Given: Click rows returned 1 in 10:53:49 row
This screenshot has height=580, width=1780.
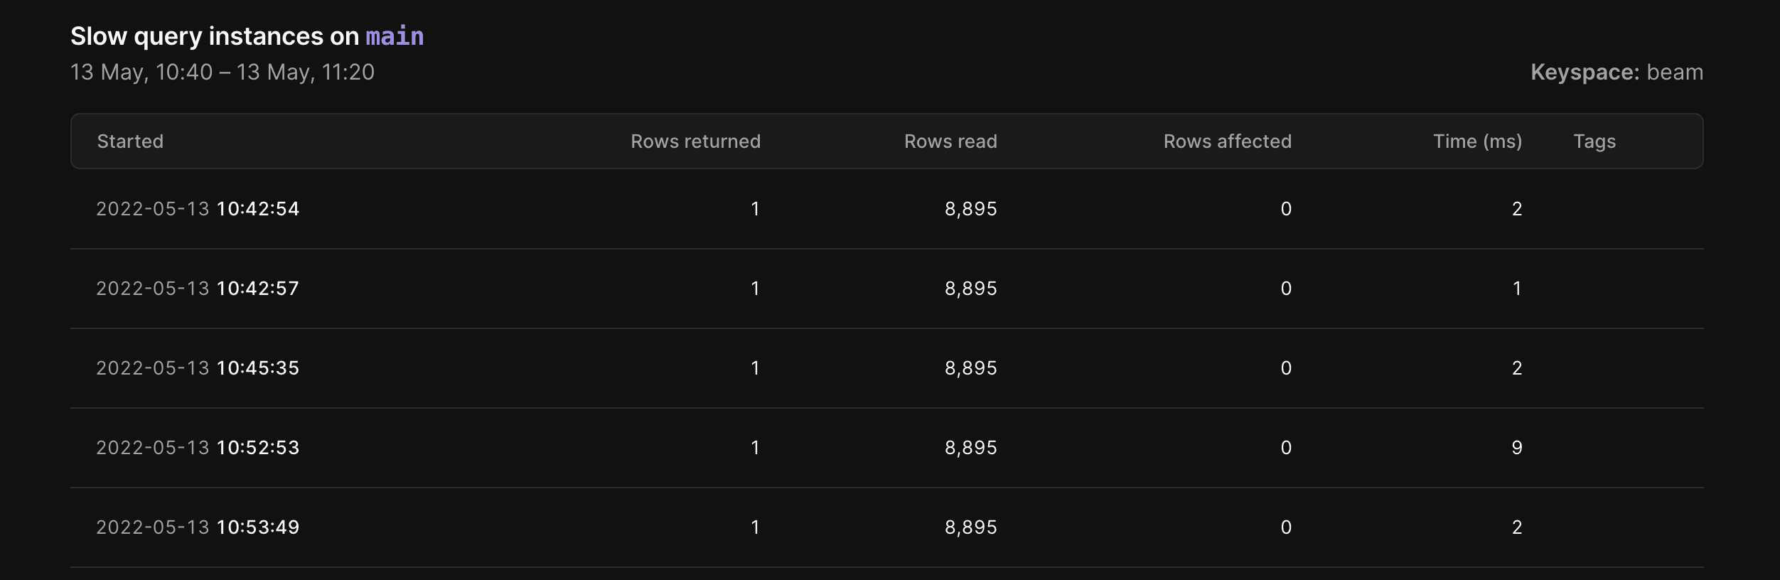Looking at the screenshot, I should tap(755, 527).
